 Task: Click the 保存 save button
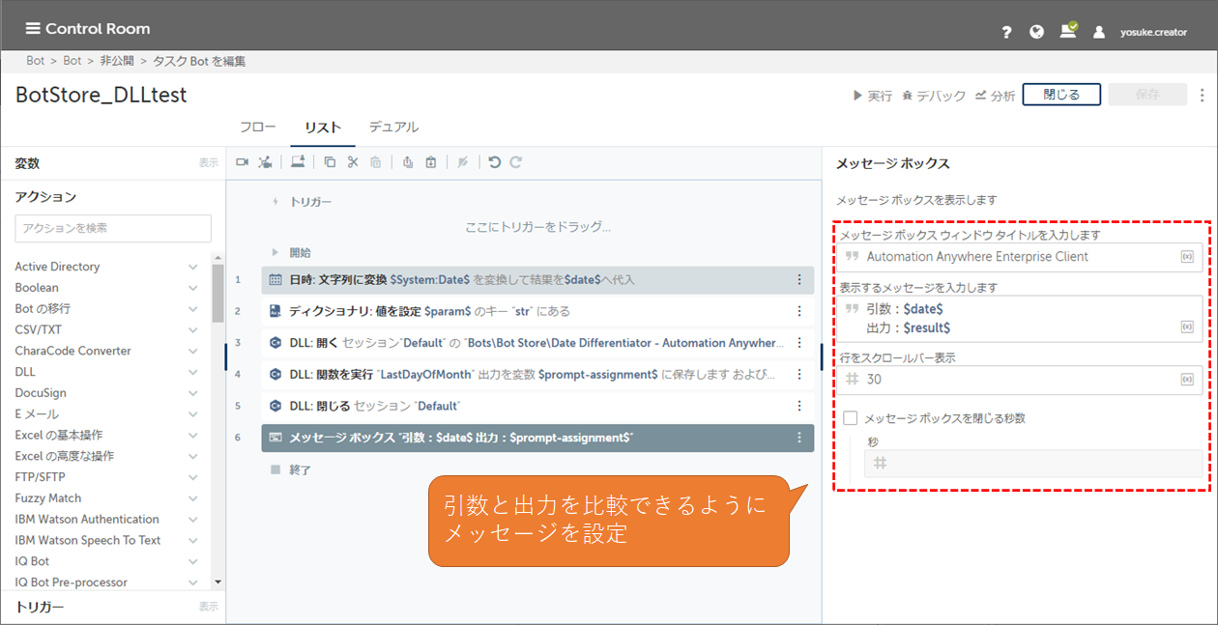pyautogui.click(x=1147, y=95)
